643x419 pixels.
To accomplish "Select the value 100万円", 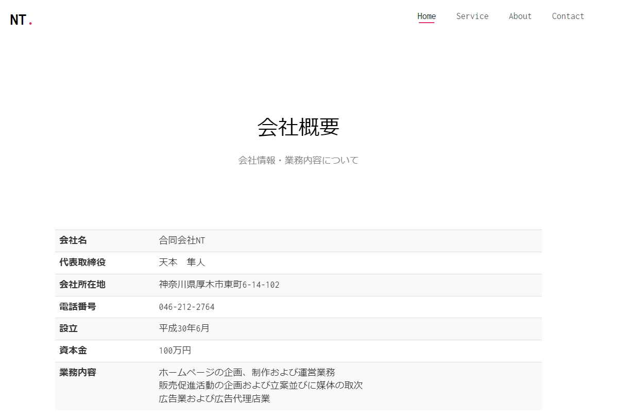I will click(175, 351).
